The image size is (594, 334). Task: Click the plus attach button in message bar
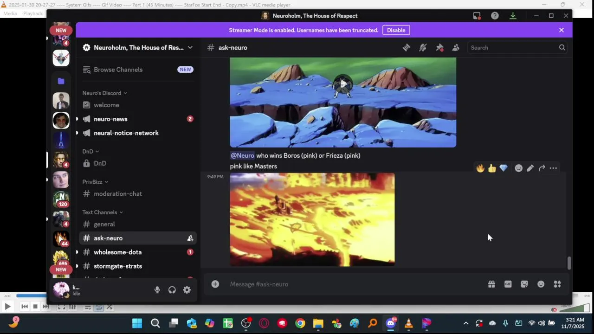215,284
